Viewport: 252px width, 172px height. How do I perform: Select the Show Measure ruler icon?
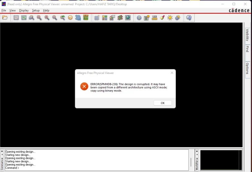pyautogui.click(x=154, y=18)
